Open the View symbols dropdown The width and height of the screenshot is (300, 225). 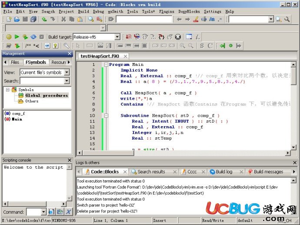click(67, 72)
